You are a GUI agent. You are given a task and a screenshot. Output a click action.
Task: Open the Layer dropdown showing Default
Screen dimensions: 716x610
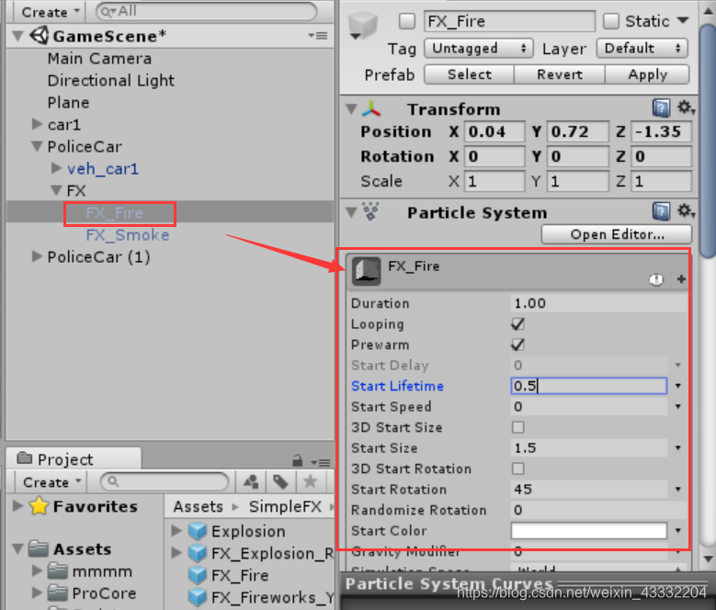[x=642, y=48]
